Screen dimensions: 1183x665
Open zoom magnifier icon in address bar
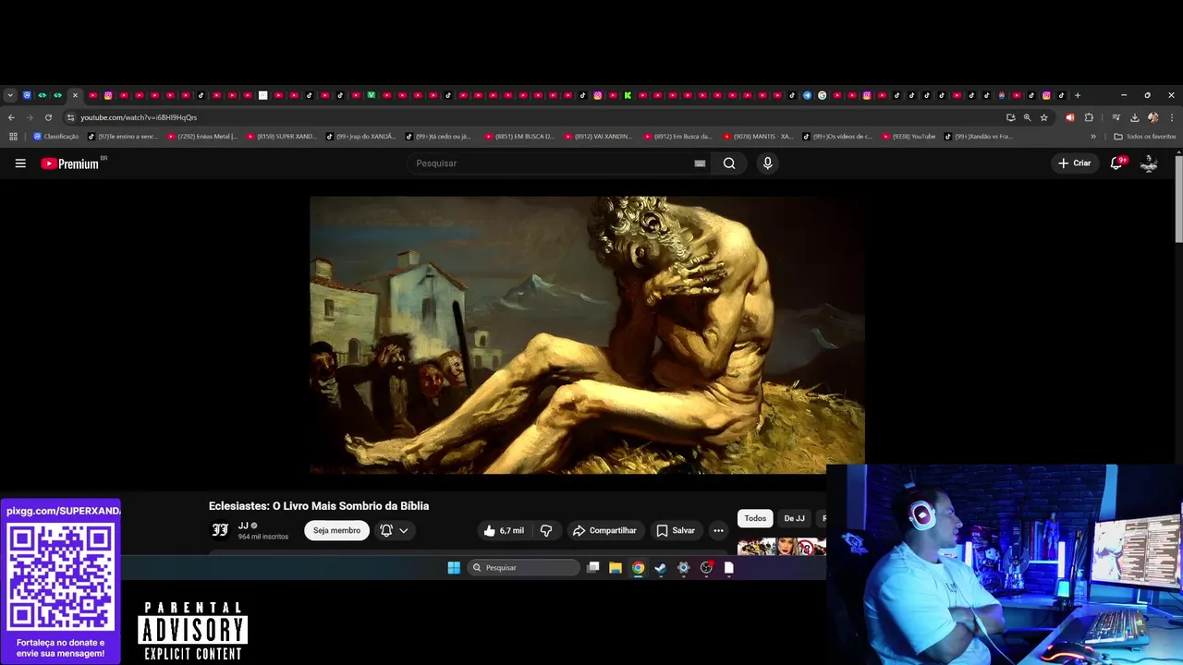point(1027,117)
